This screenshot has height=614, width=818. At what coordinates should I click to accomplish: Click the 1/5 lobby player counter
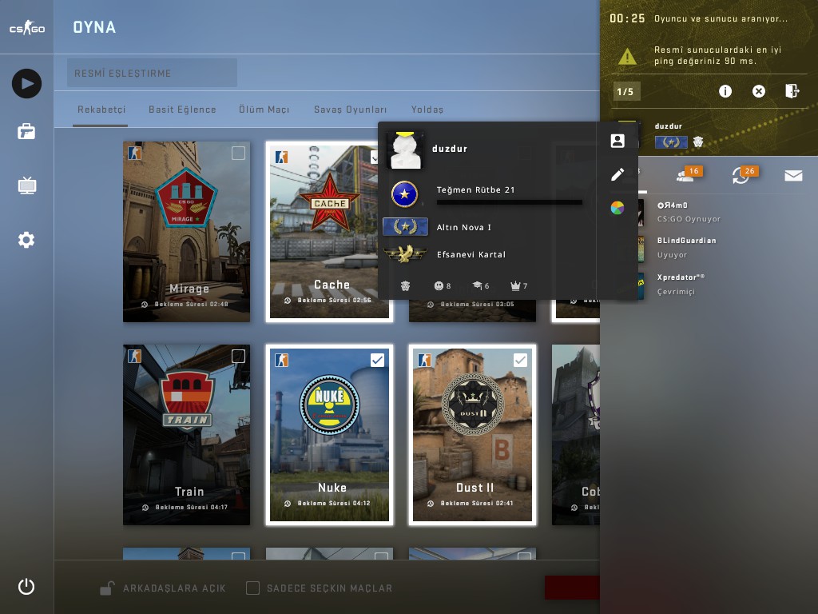pyautogui.click(x=625, y=91)
